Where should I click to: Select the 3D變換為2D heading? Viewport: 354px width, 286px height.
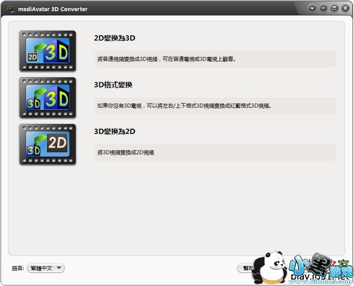(114, 131)
